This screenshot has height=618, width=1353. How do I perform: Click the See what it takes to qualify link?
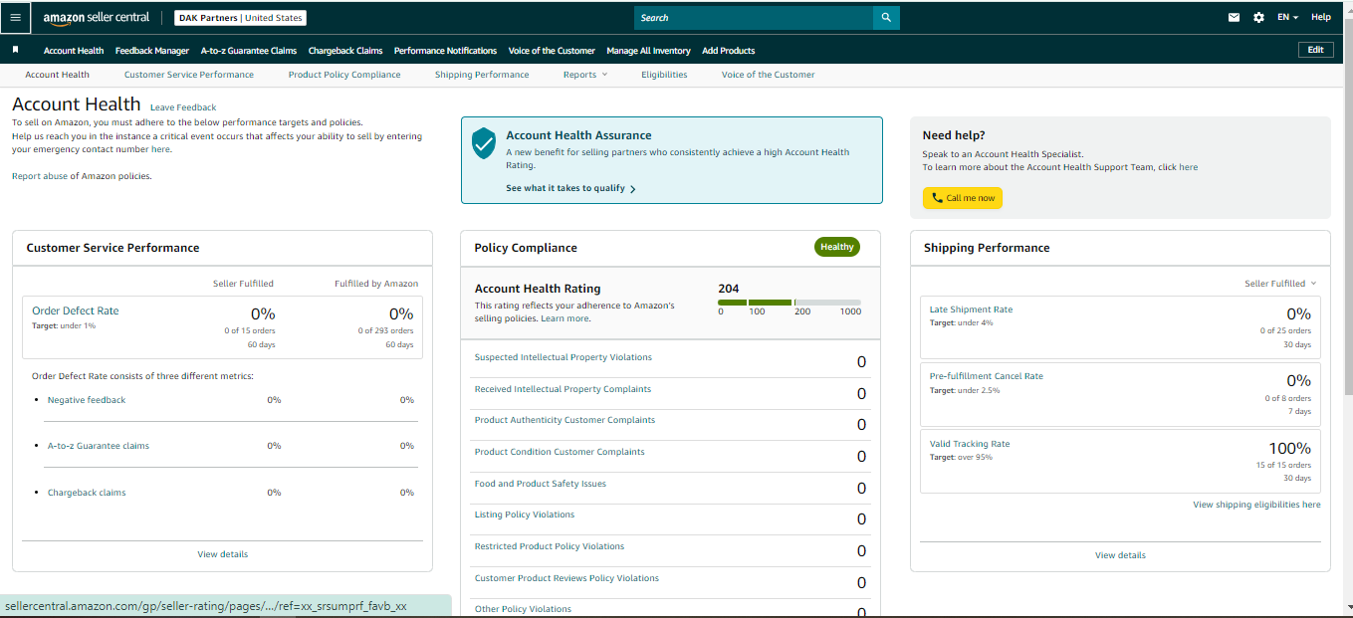[570, 188]
